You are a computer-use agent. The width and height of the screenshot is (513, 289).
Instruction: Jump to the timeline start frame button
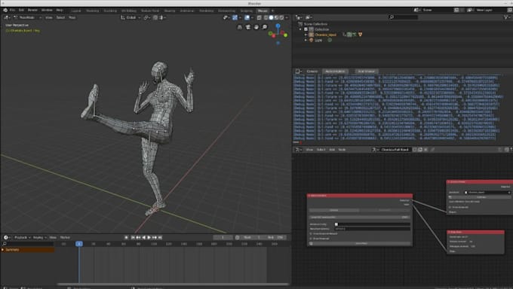[x=133, y=237]
